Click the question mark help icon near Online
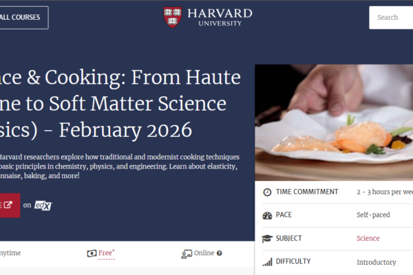413x275 pixels. (x=220, y=253)
